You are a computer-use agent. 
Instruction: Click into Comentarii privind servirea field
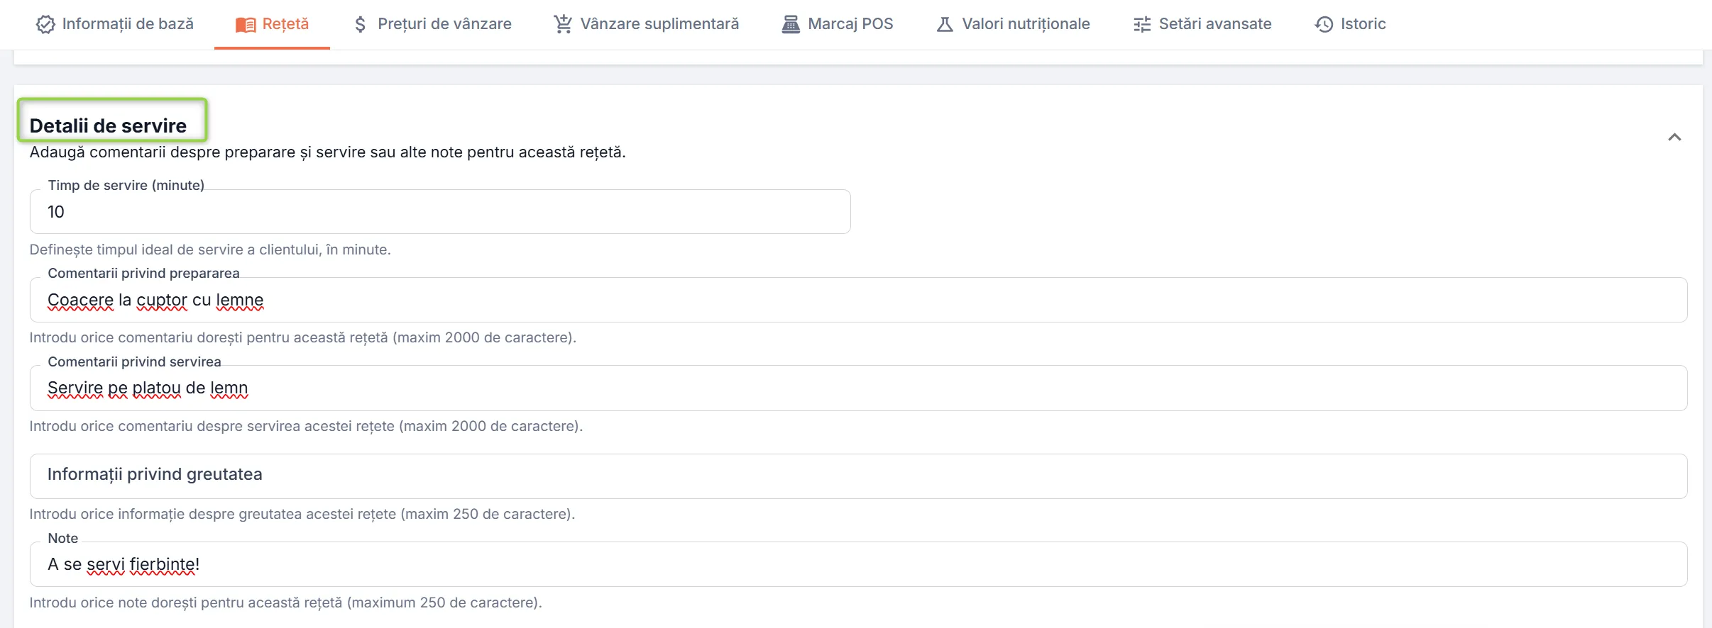858,388
